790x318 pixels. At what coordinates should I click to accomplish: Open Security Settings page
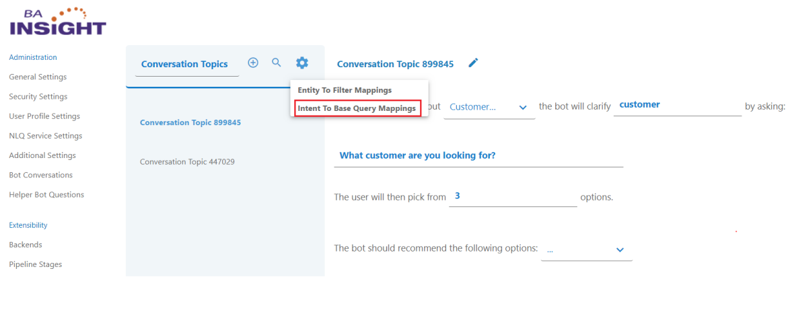click(38, 97)
